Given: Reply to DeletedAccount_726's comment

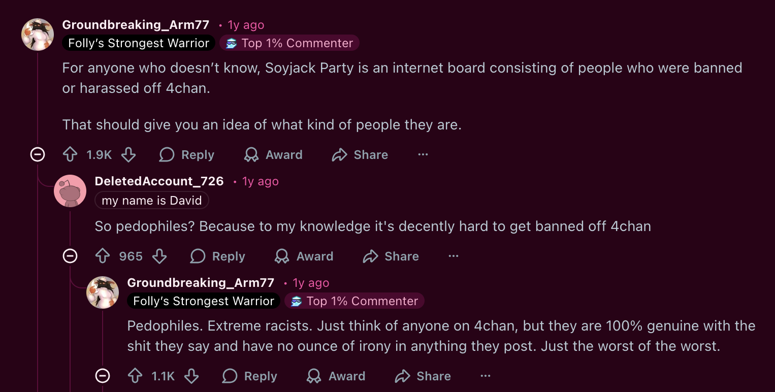Looking at the screenshot, I should (217, 256).
